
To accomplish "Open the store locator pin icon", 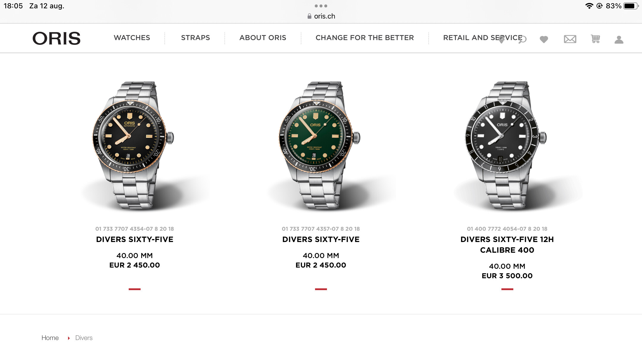I will point(501,39).
